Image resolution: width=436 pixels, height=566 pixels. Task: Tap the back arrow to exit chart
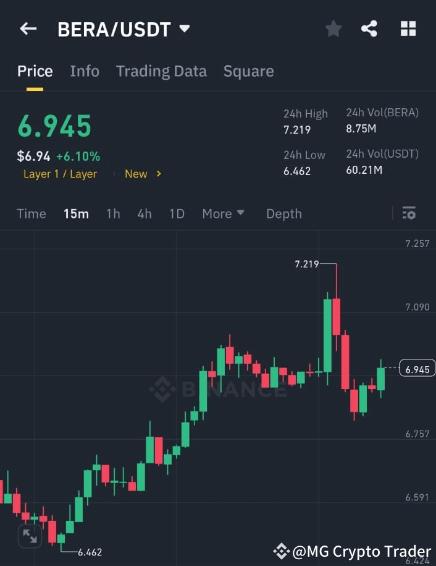28,28
